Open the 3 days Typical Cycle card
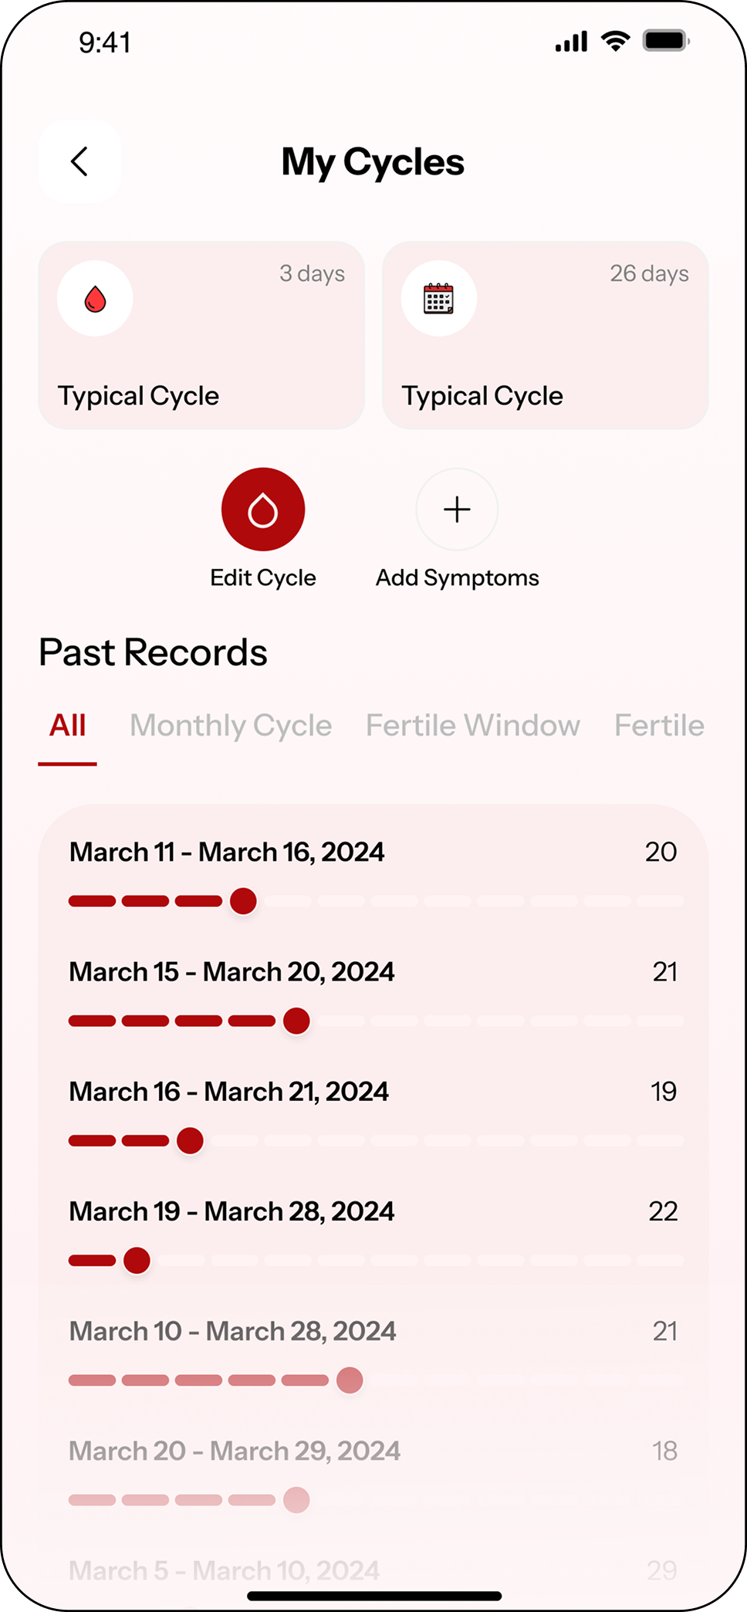 [x=201, y=335]
